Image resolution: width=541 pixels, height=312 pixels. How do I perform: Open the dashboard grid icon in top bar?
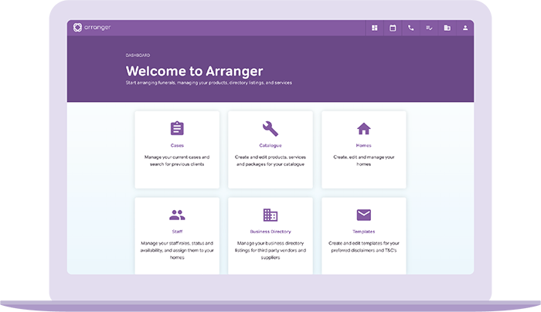pyautogui.click(x=374, y=28)
